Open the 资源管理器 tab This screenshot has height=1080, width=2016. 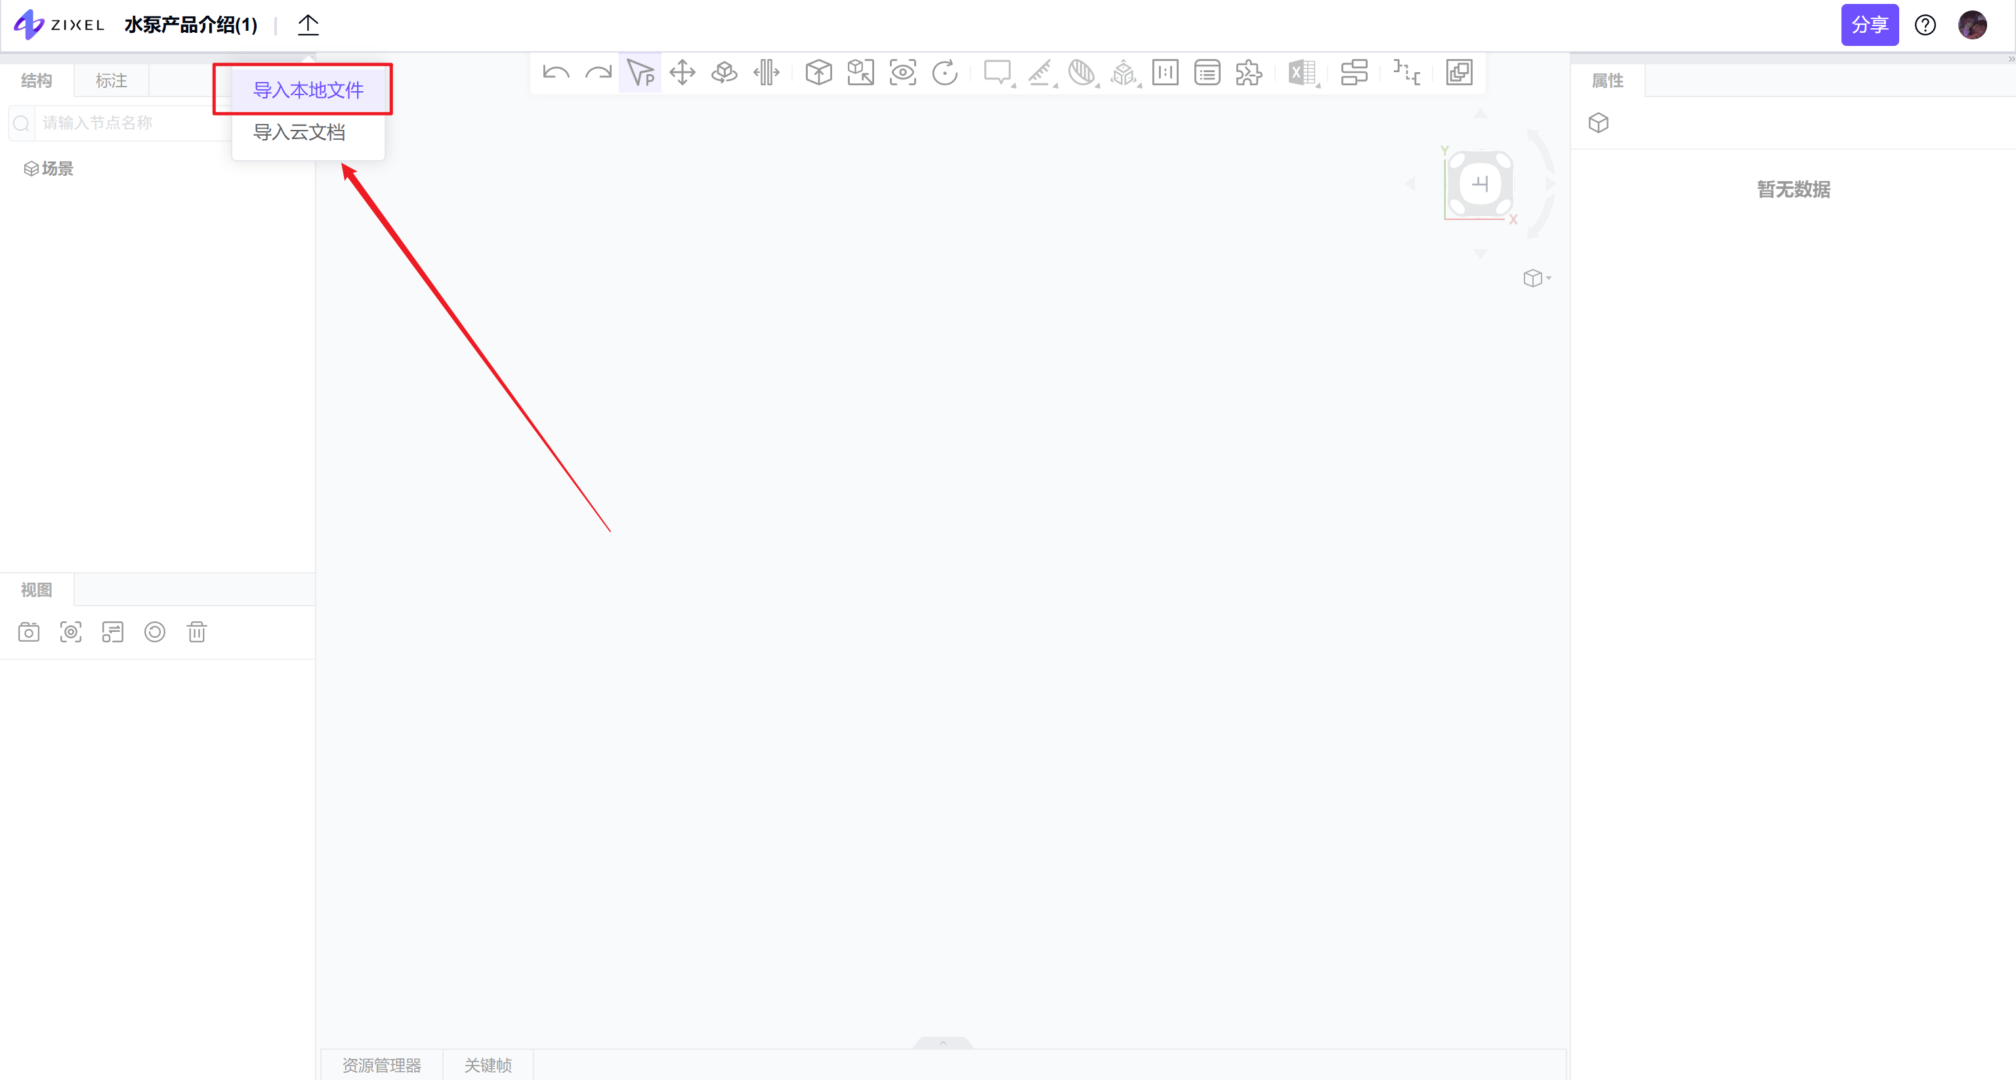382,1065
